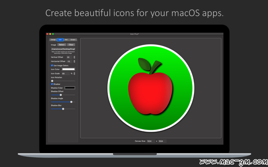Image resolution: width=268 pixels, height=167 pixels.
Task: Click the 'Icon Plus' window title
Action: tap(134, 34)
